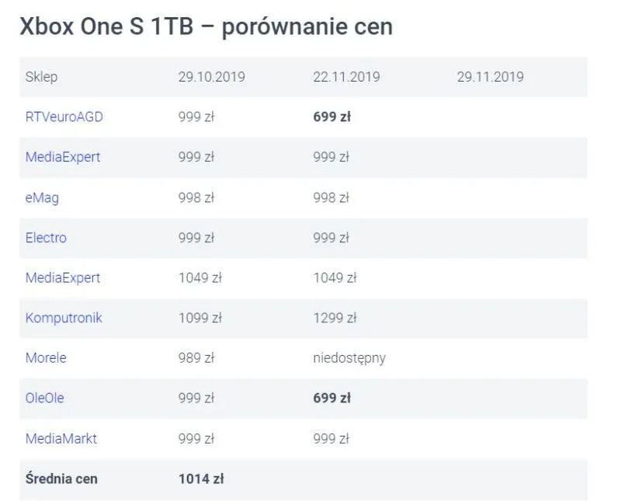Select the Średnia cen row label
This screenshot has height=501, width=621.
[61, 478]
